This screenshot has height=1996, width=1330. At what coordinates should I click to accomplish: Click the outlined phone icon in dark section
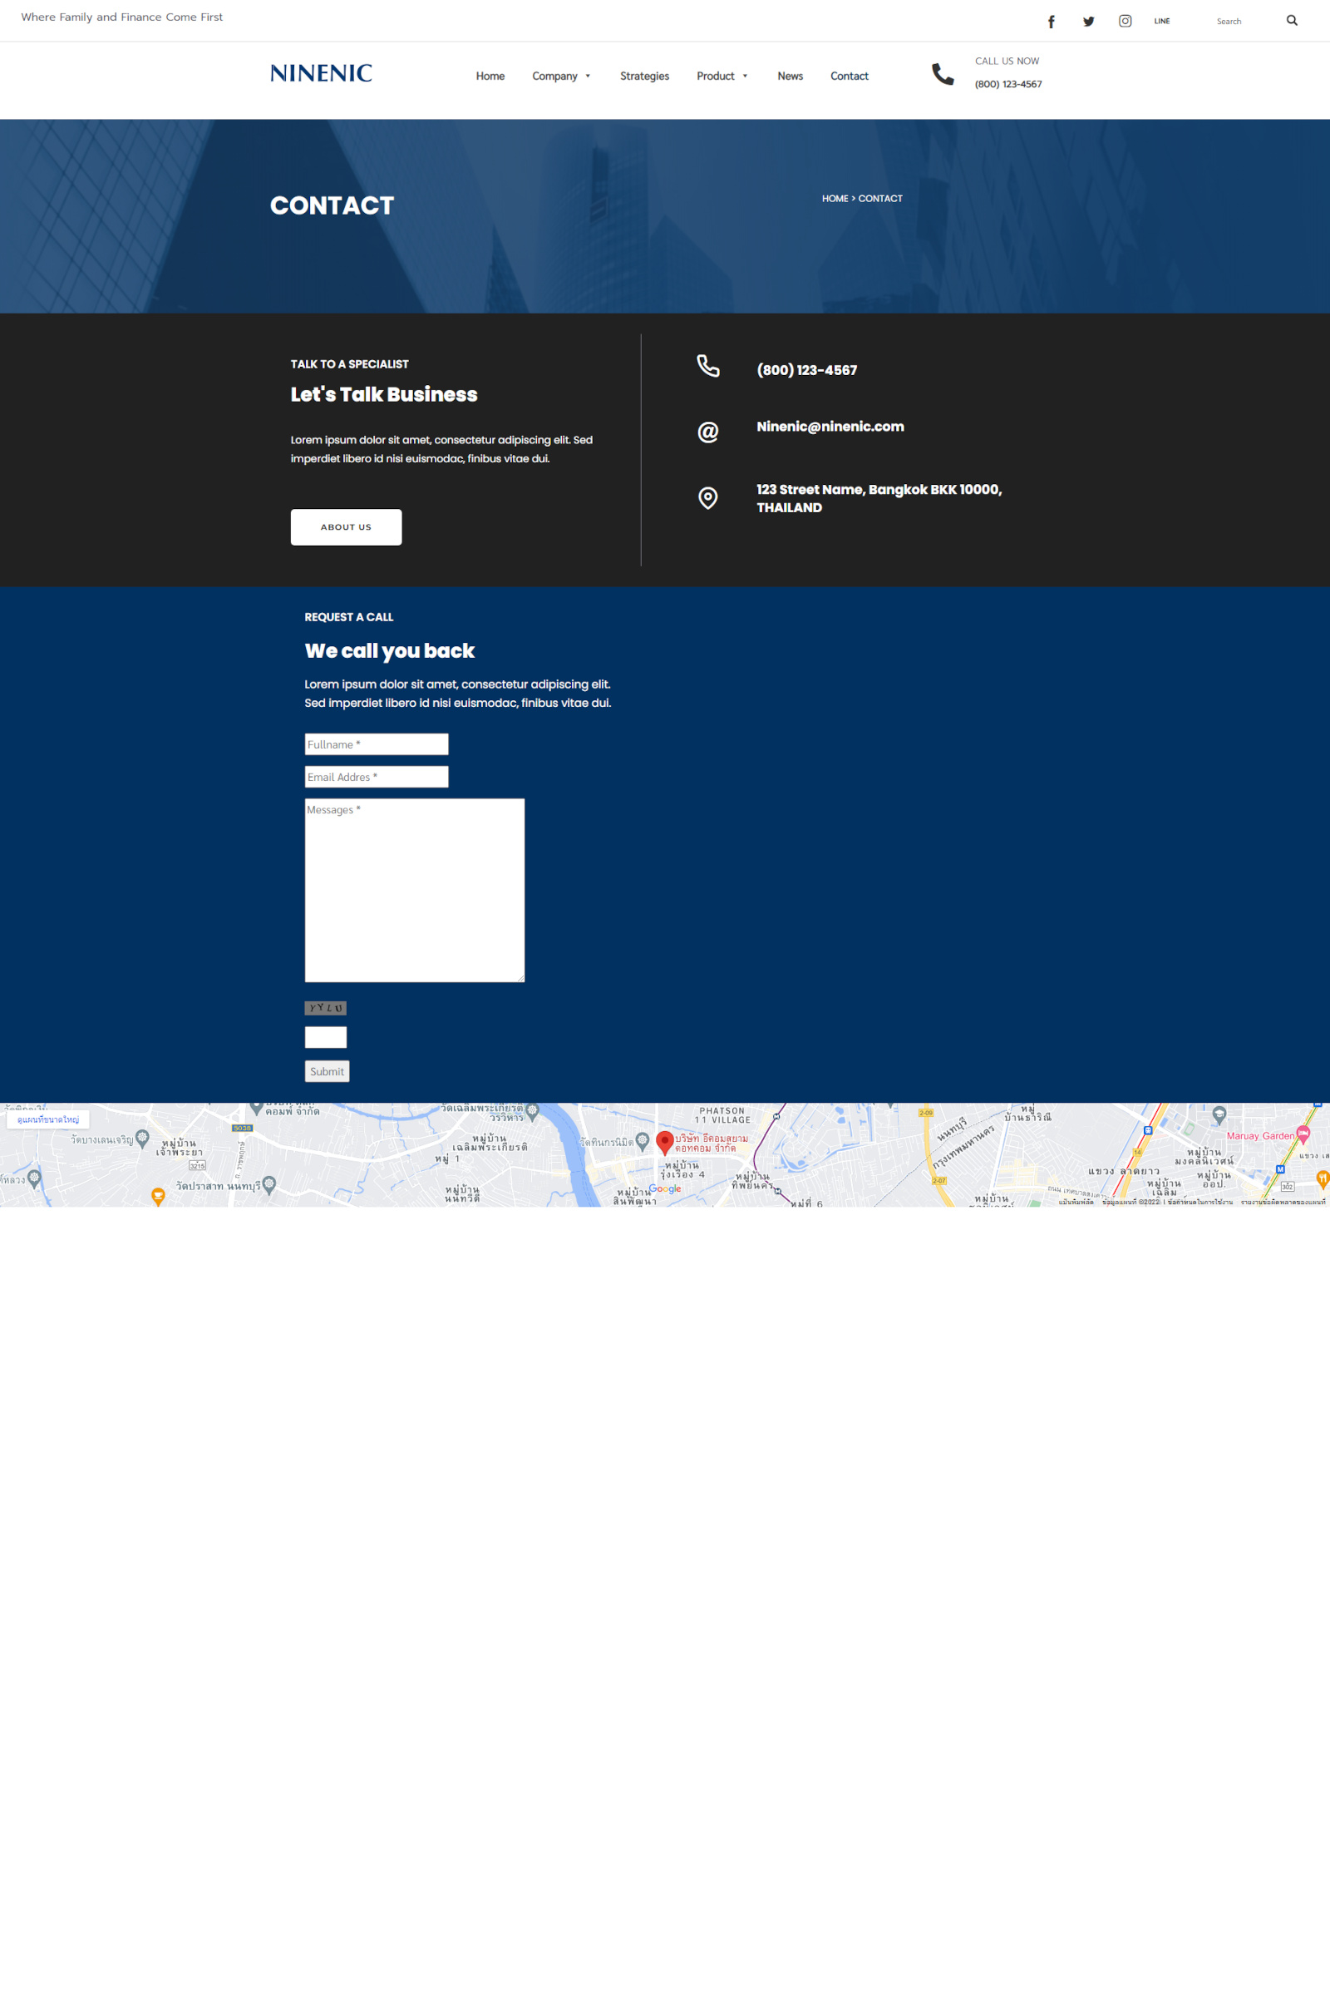point(708,366)
